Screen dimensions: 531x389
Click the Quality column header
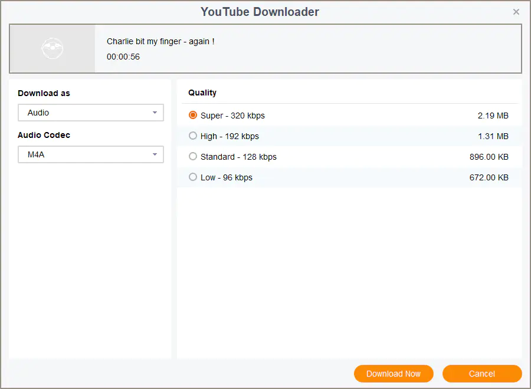tap(202, 93)
